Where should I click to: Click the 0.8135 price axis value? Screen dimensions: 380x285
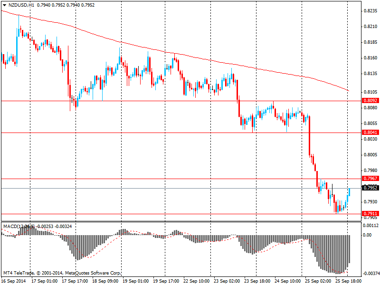371,74
